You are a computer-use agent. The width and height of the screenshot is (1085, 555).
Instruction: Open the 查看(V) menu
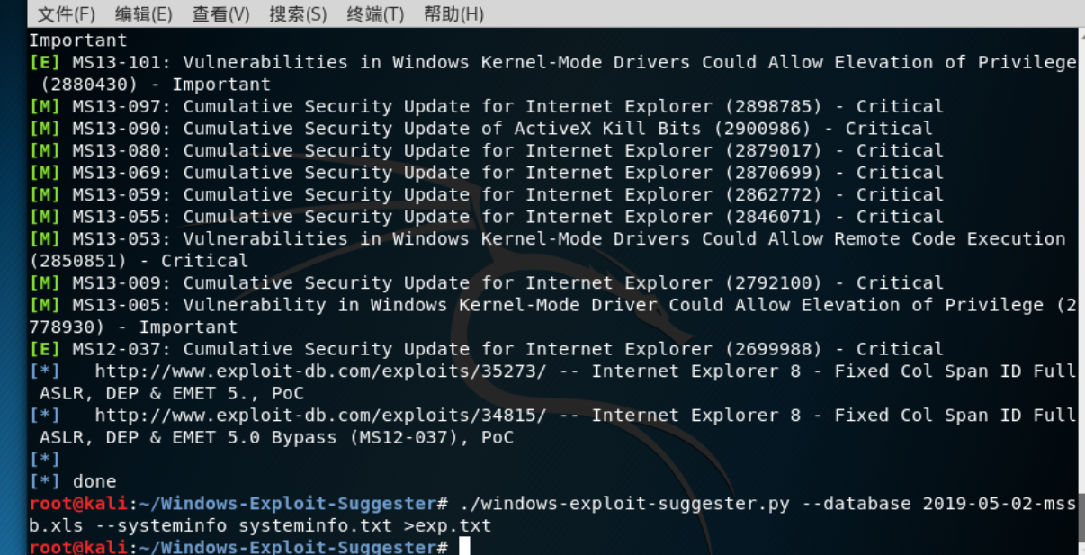(x=220, y=14)
